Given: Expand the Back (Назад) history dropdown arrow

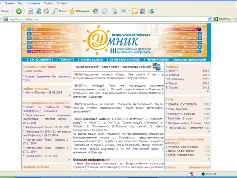Looking at the screenshot, I should pyautogui.click(x=12, y=11).
